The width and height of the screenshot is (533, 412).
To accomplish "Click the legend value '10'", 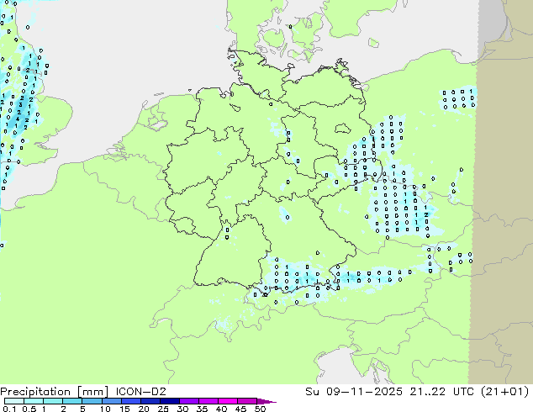I will pyautogui.click(x=105, y=409).
